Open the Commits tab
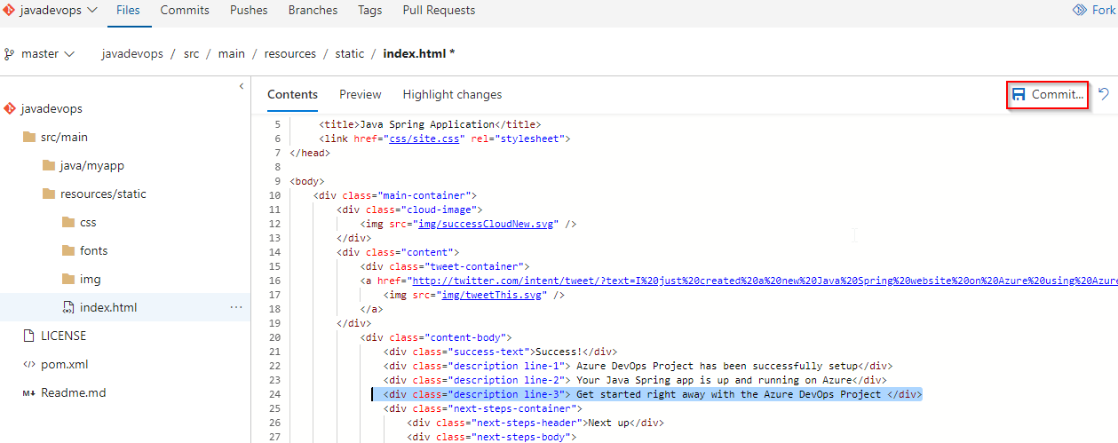The height and width of the screenshot is (443, 1118). tap(185, 11)
